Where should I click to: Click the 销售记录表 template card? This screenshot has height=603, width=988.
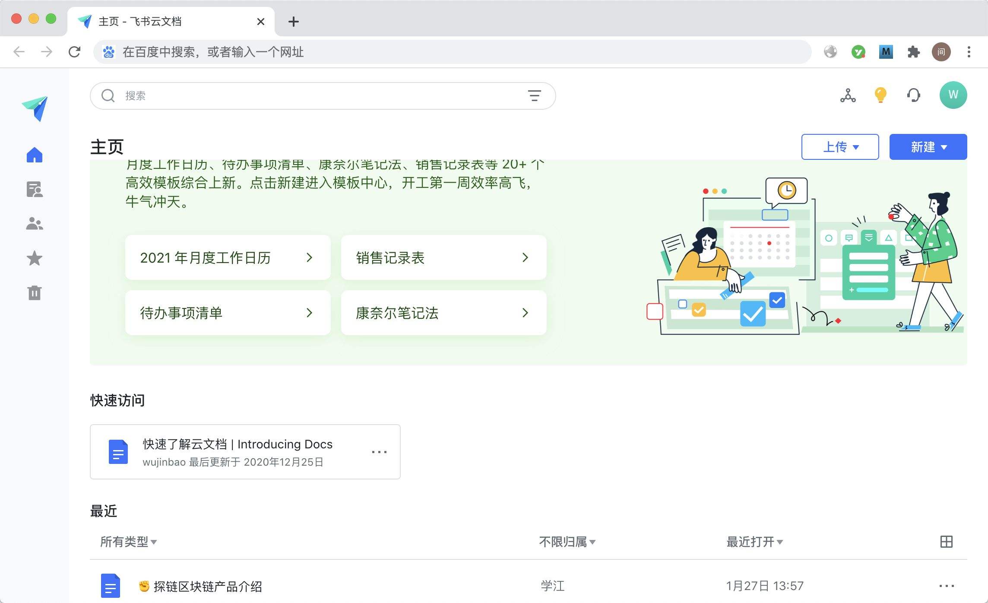[x=443, y=257]
